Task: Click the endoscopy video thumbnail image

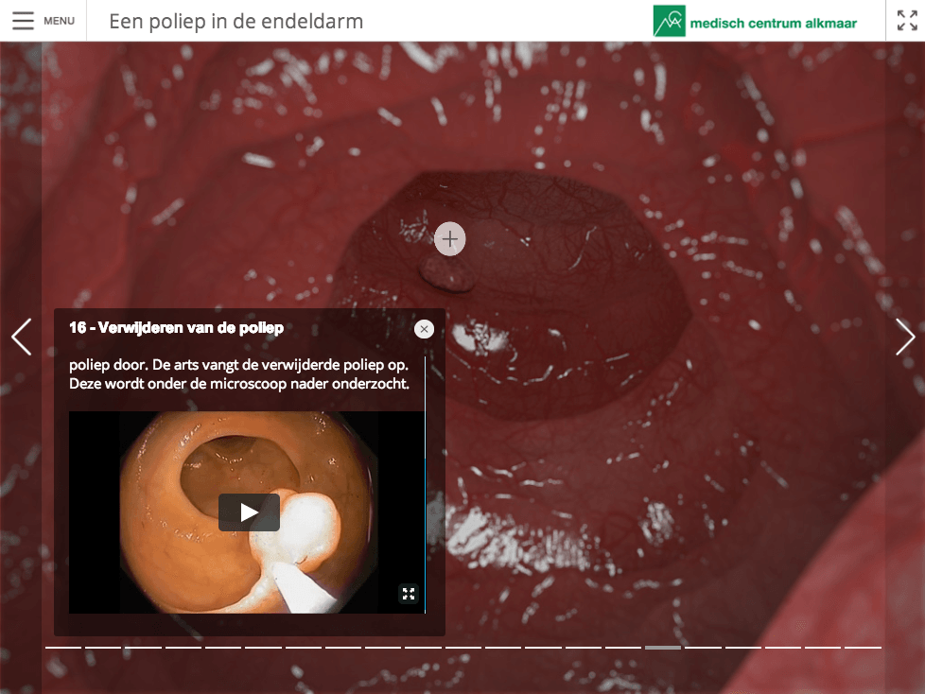Action: [247, 512]
